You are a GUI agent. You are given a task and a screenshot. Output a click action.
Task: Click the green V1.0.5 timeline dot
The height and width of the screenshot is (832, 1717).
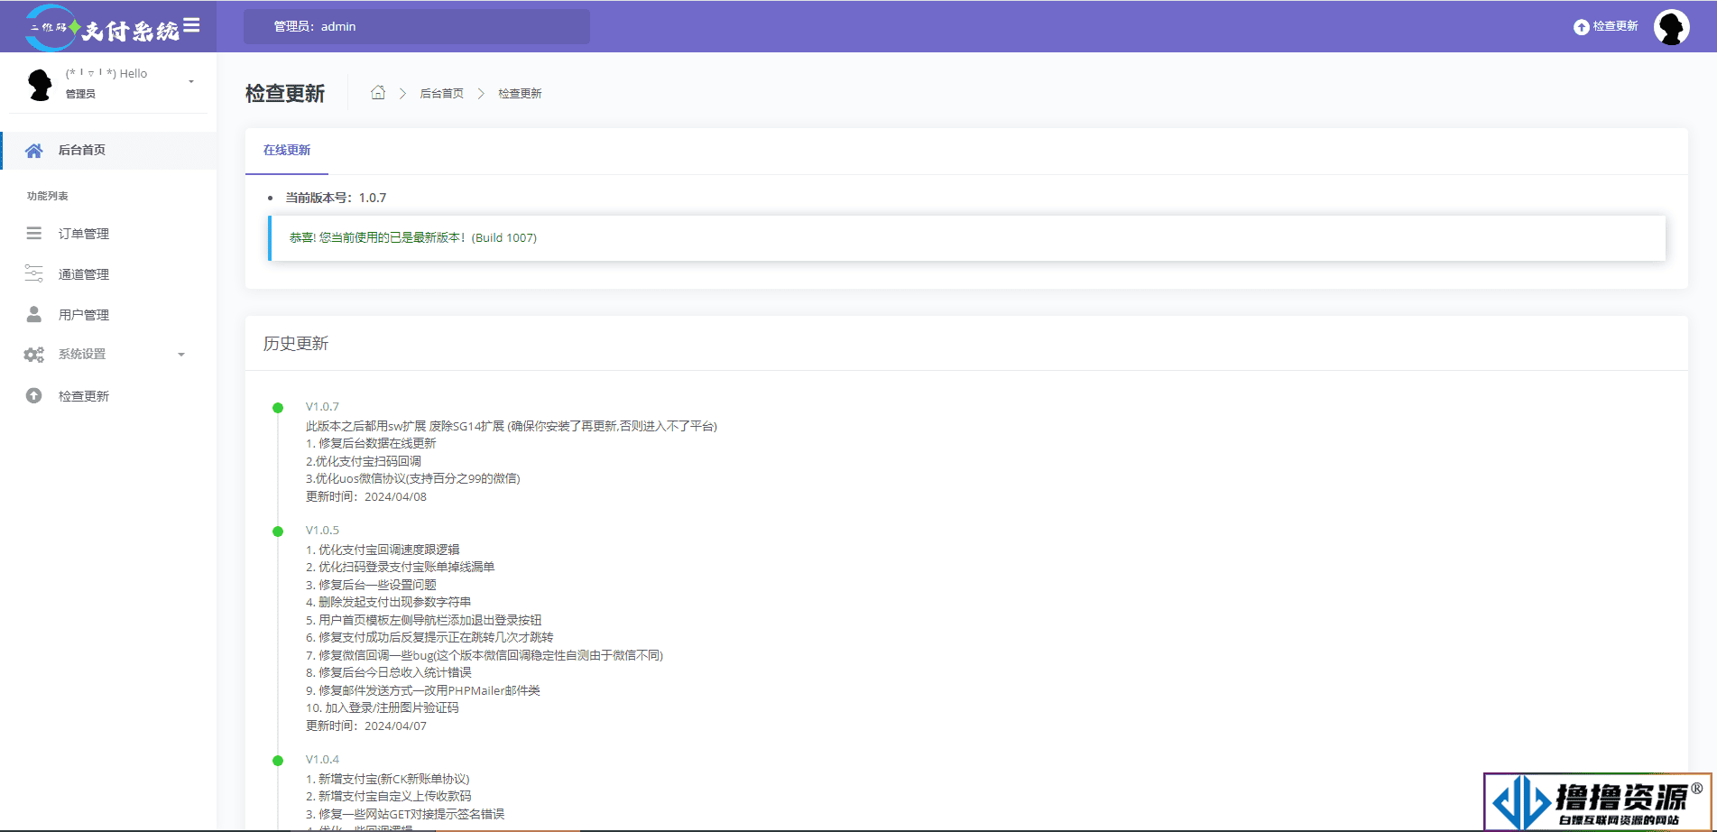pos(278,532)
